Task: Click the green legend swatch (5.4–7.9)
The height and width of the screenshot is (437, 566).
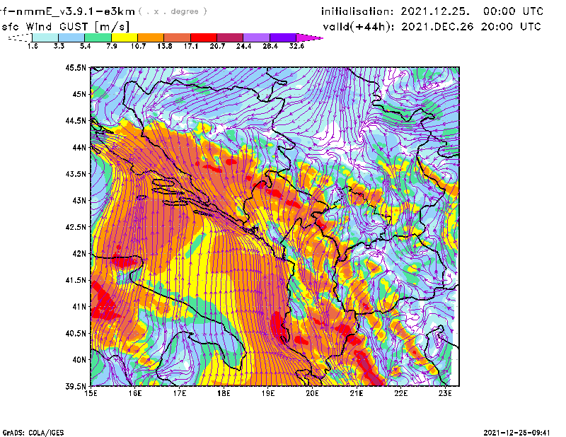Action: [x=98, y=37]
